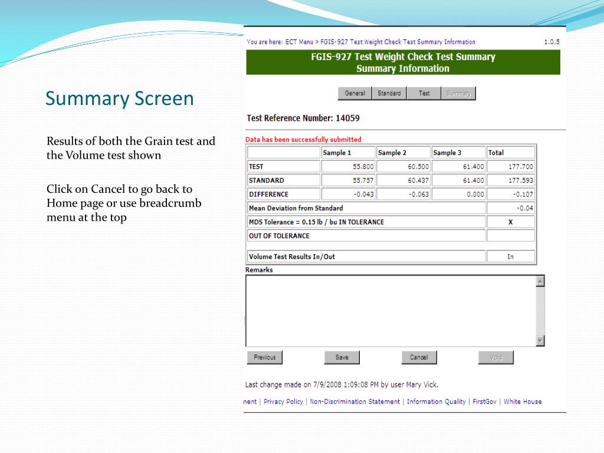604x453 pixels.
Task: Click the Remarks scrollbar up arrow
Action: [540, 281]
